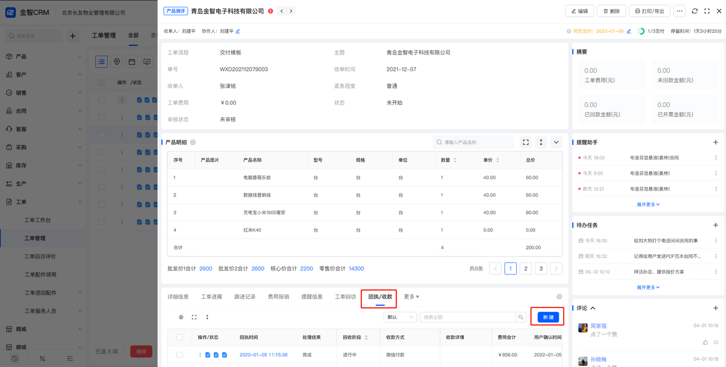Click the blue 新建 button
Viewport: 726px width, 367px height.
click(x=548, y=317)
